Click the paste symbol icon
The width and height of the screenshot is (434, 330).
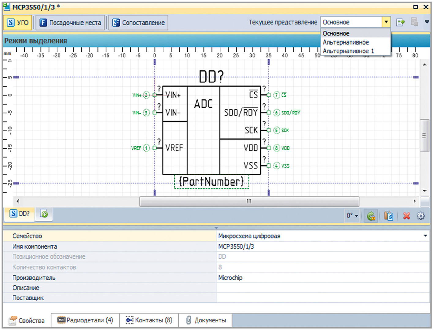pos(389,216)
